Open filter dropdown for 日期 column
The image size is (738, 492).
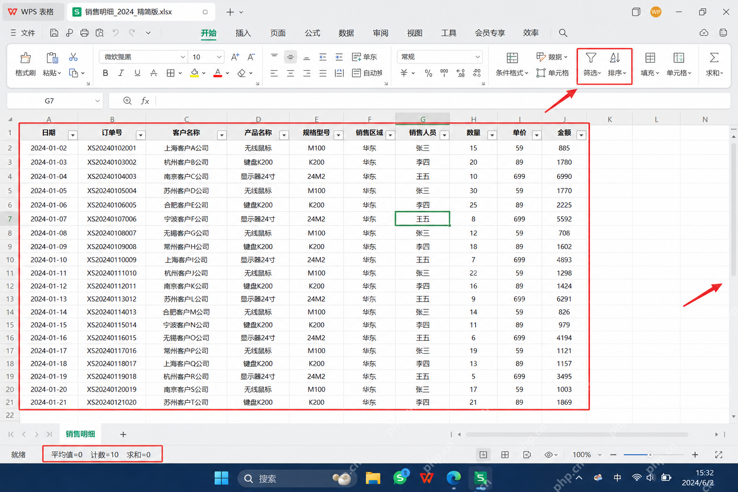point(73,135)
